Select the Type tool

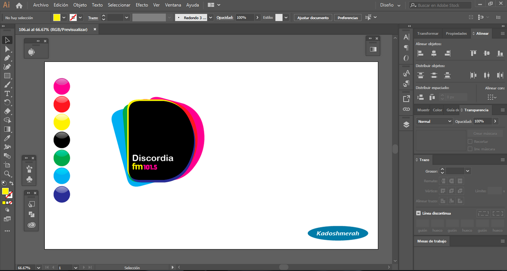(7, 94)
